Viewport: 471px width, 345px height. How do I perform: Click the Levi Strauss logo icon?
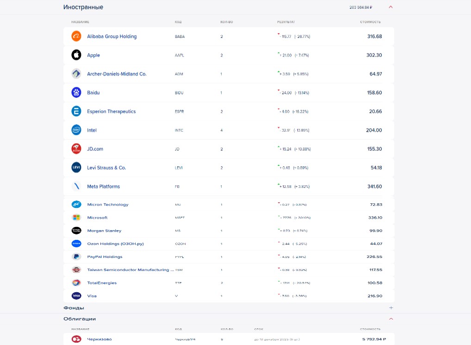[x=76, y=167]
